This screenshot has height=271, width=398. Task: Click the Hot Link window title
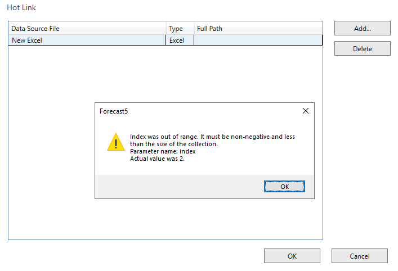click(21, 8)
